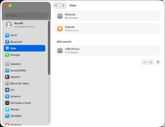Select Scrivania e Dock label
This screenshot has width=165, height=127.
click(x=21, y=103)
